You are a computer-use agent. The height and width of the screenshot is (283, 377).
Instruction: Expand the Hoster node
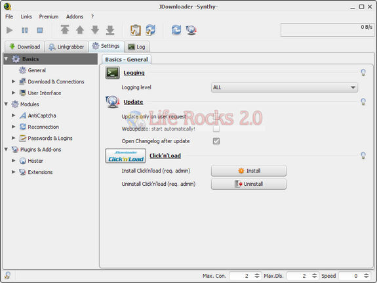(14, 161)
